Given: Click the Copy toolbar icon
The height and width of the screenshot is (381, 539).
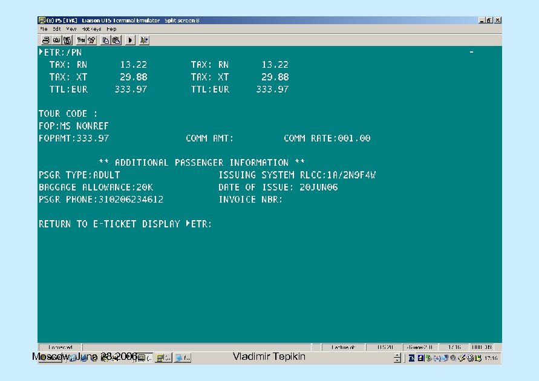Looking at the screenshot, I should (x=105, y=40).
